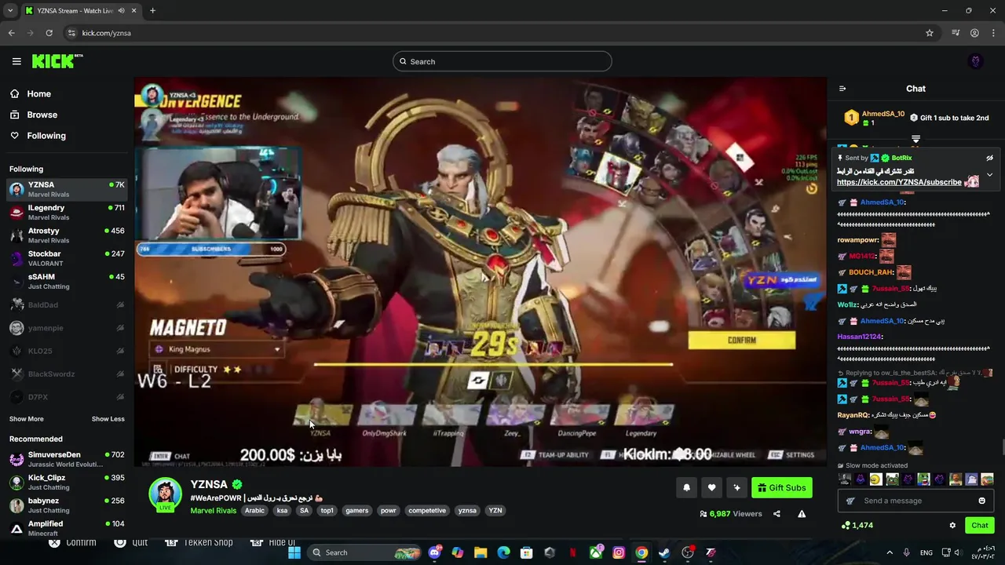Image resolution: width=1005 pixels, height=565 pixels.
Task: Open sSAHM Just Chatting channel
Action: point(67,281)
